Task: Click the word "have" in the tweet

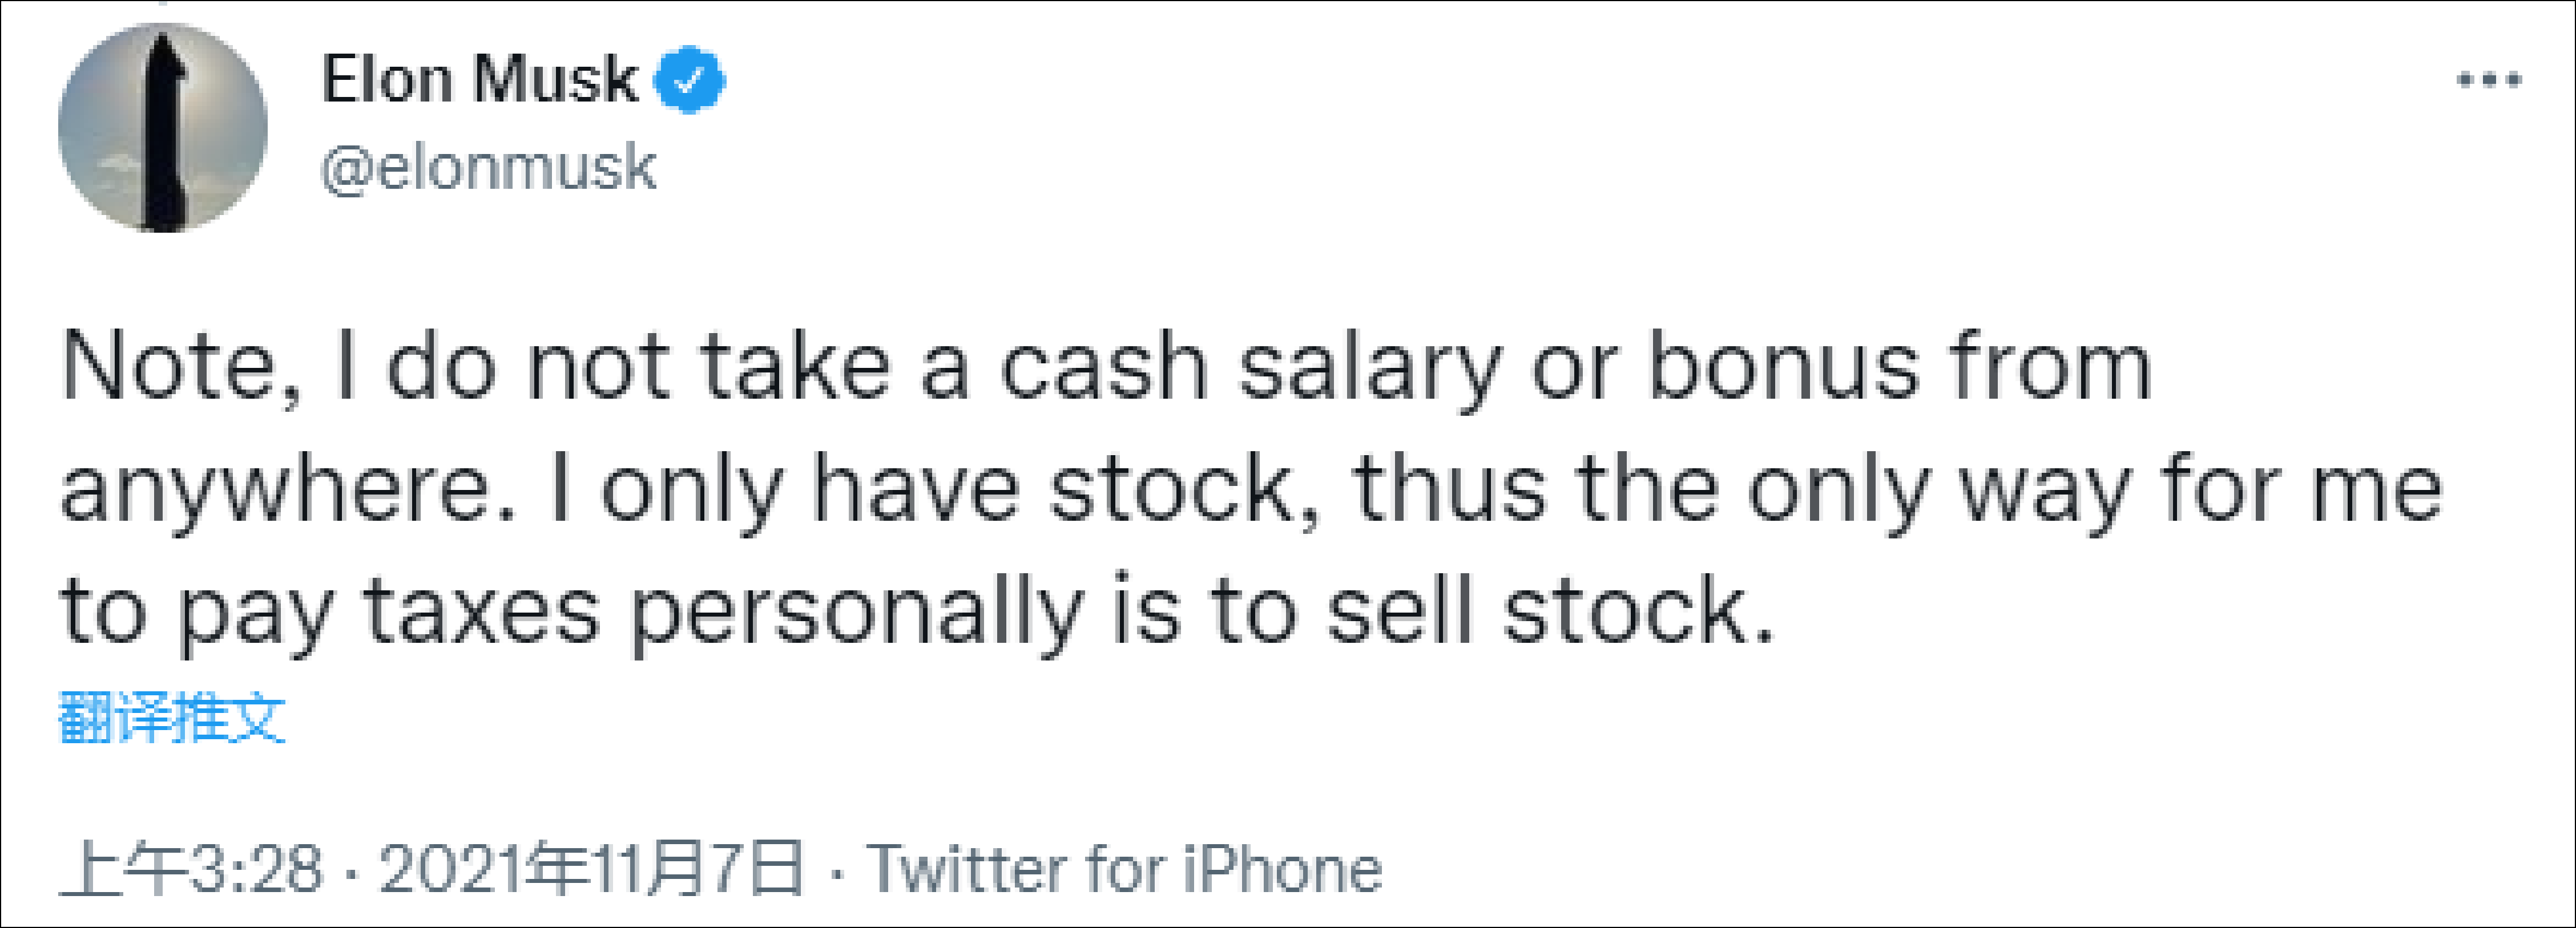Action: [x=915, y=489]
